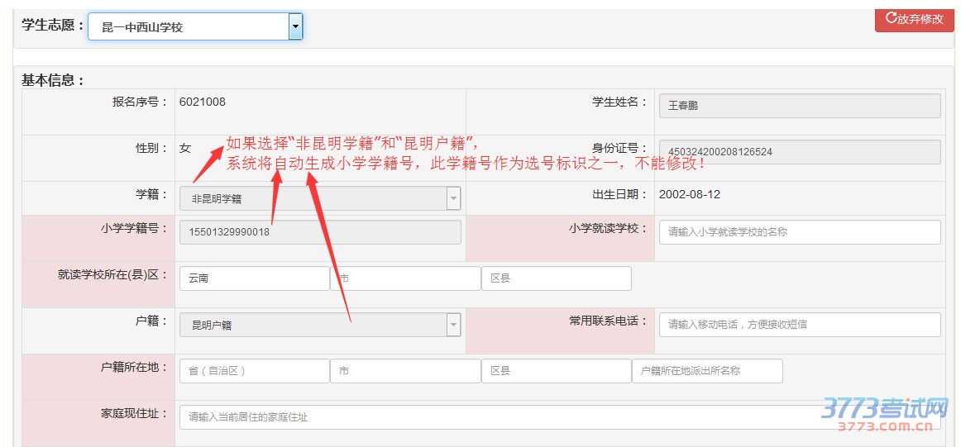Click the 云南 province field for school
This screenshot has height=447, width=961.
pos(254,278)
